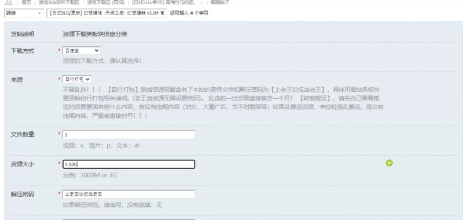Viewport: 463px width, 220px height.
Task: Click the hint 如果解压密码，请填写，没有就填：无
Action: [112, 205]
